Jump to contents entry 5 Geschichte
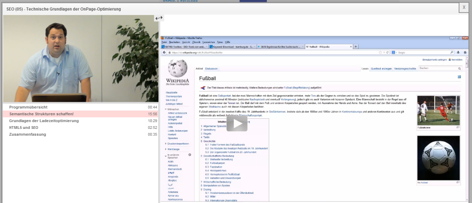This screenshot has width=472, height=203. click(208, 141)
